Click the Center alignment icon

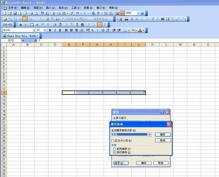pos(72,30)
